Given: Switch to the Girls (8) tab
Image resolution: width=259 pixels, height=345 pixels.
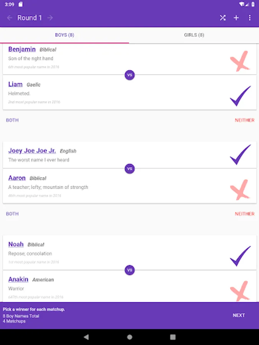Looking at the screenshot, I should click(x=194, y=35).
